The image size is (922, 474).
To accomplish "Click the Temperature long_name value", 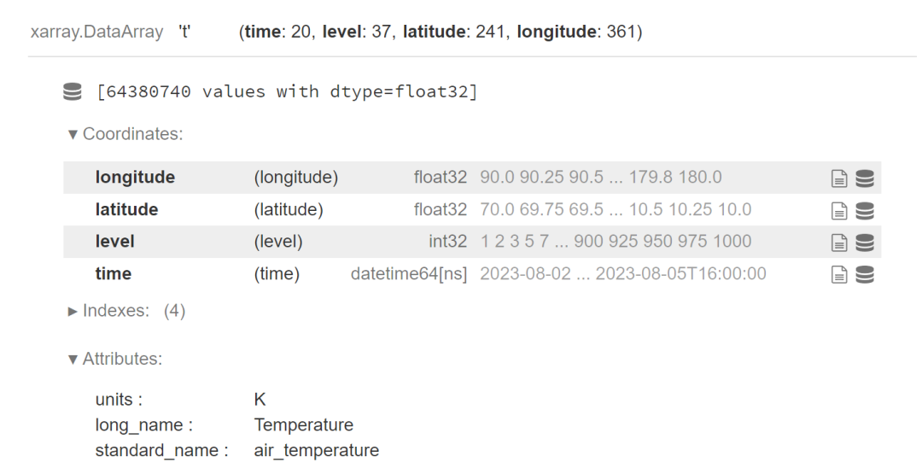I will point(303,425).
